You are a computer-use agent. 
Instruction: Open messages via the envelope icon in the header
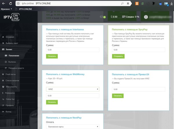click(101, 17)
